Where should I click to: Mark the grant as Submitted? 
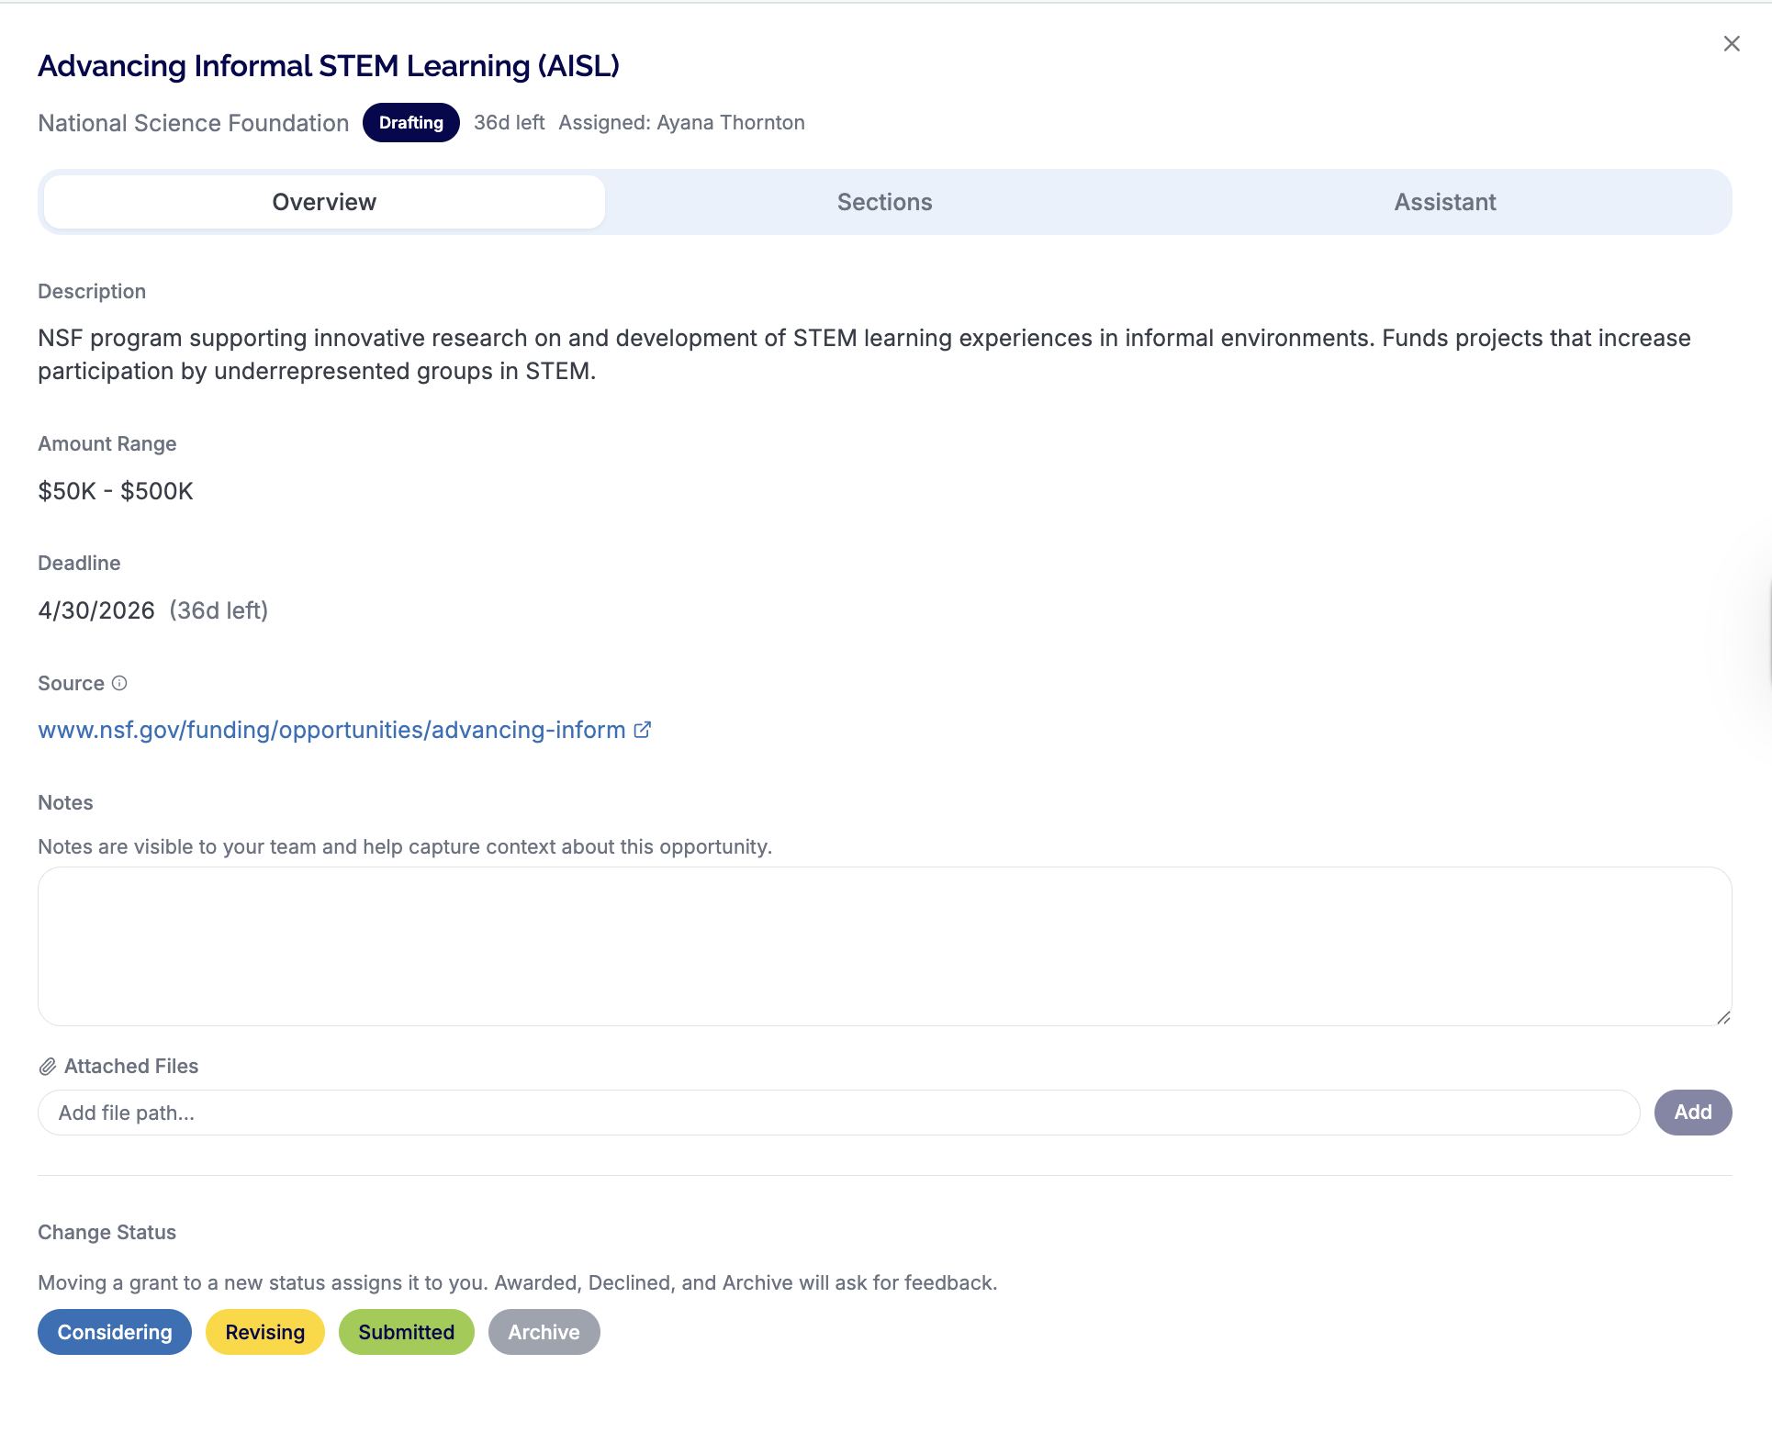(406, 1332)
